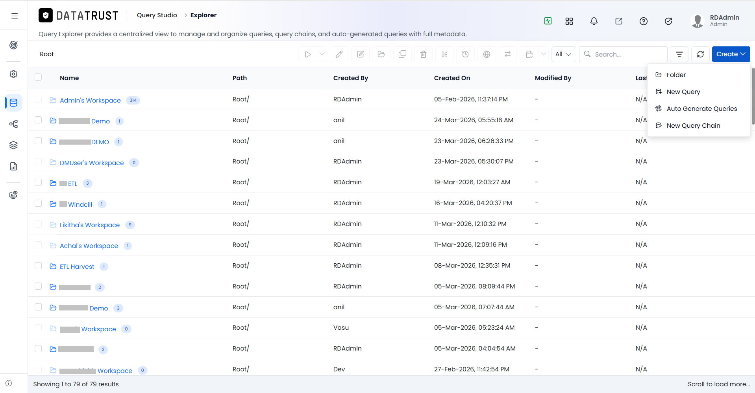Check the box for Windcill row
Viewport: 755px width, 393px height.
(x=38, y=203)
